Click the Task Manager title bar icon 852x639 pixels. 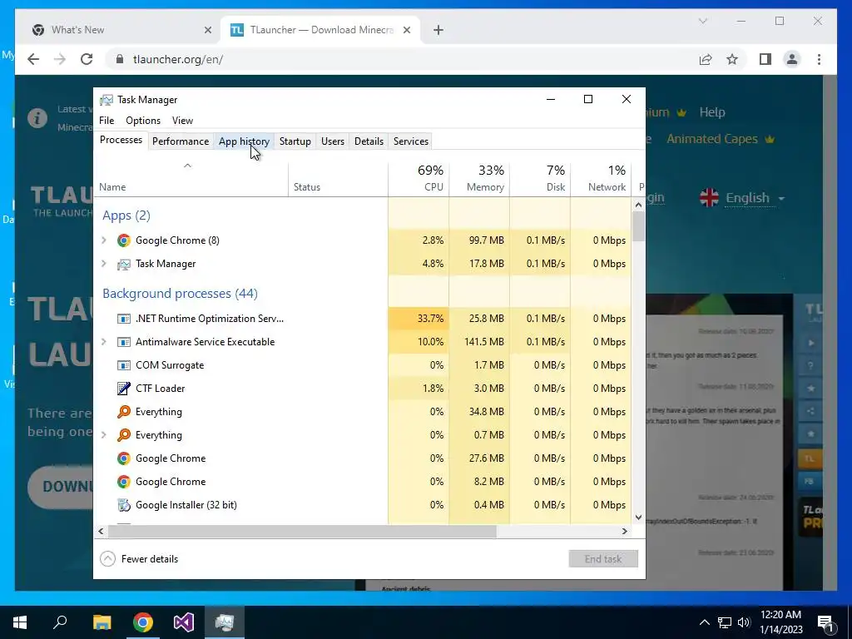tap(106, 100)
